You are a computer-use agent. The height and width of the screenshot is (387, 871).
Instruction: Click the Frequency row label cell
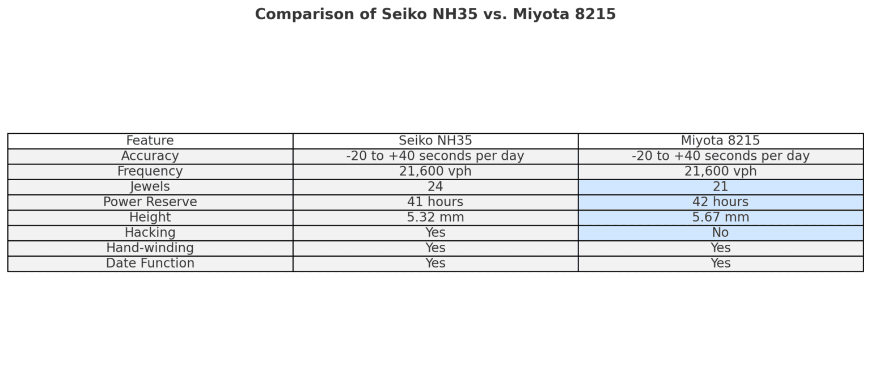(150, 171)
